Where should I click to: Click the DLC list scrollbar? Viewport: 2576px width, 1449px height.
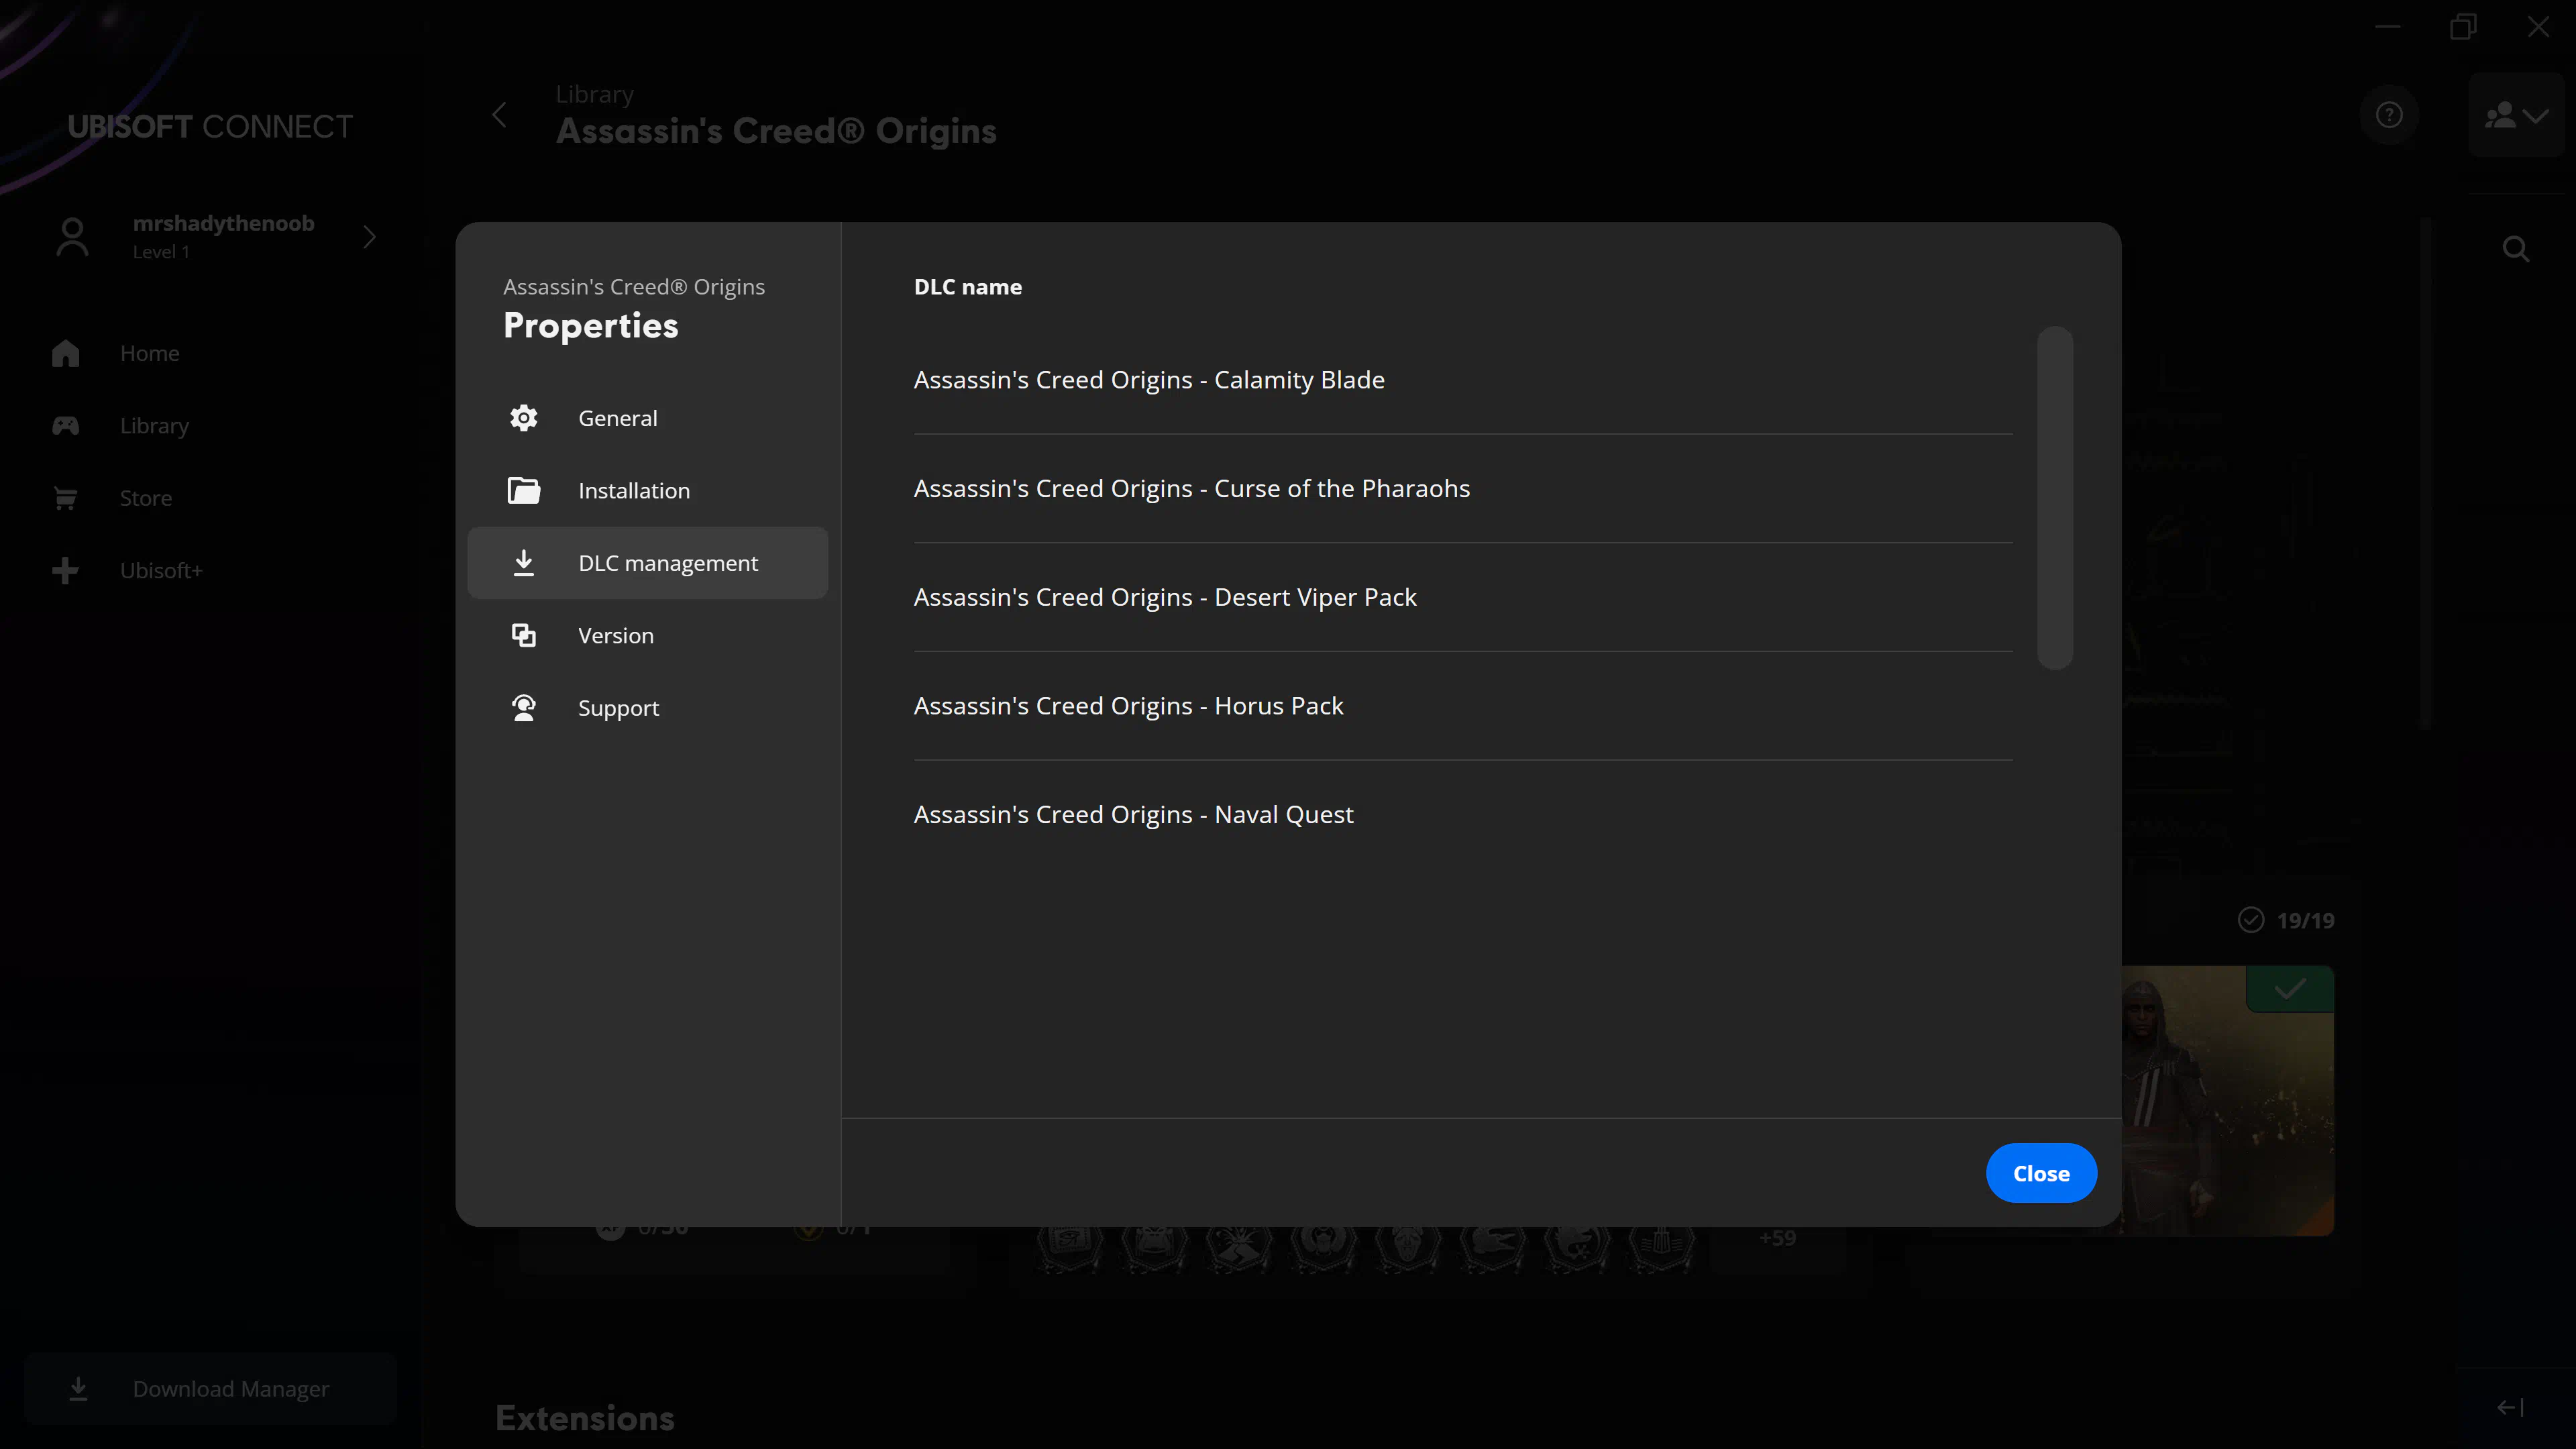(2054, 497)
